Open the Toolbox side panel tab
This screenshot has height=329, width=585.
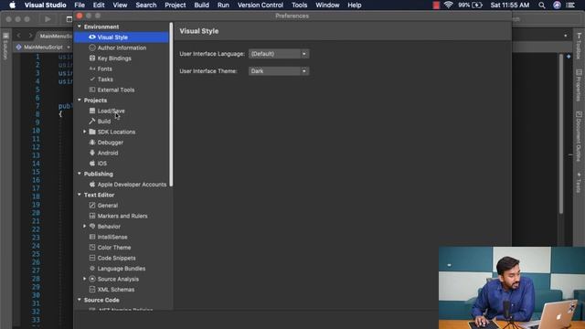pos(579,47)
